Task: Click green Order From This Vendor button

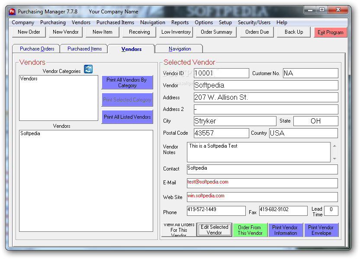Action: [x=250, y=230]
